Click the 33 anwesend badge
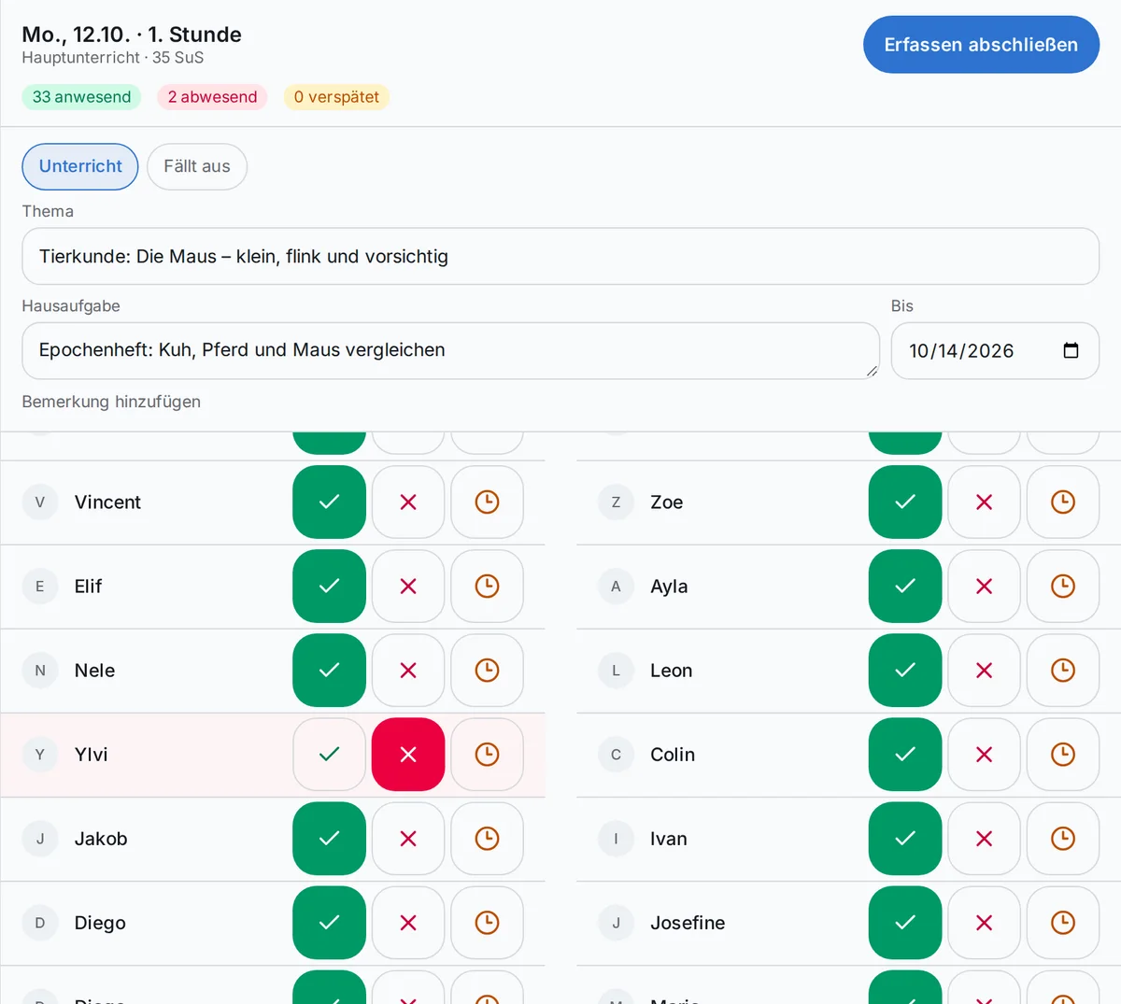This screenshot has height=1004, width=1121. coord(81,97)
